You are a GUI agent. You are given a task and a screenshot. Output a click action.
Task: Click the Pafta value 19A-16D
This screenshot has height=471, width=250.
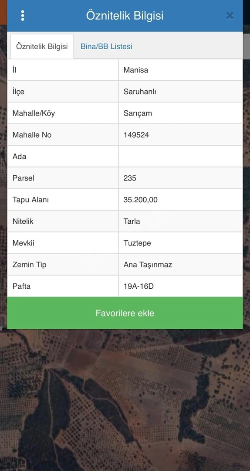[139, 286]
